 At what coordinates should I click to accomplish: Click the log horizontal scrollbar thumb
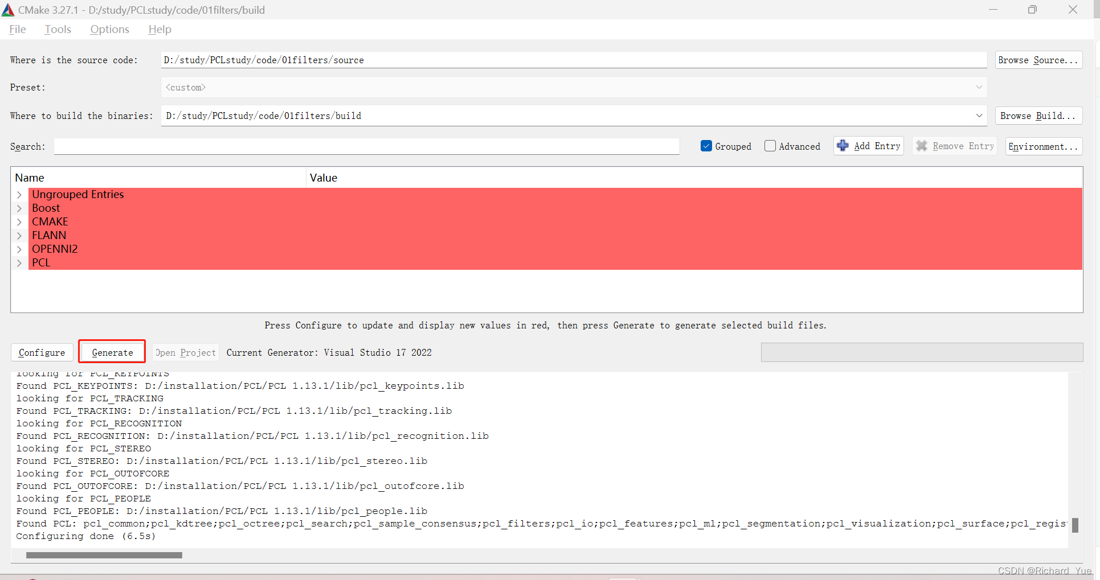104,555
